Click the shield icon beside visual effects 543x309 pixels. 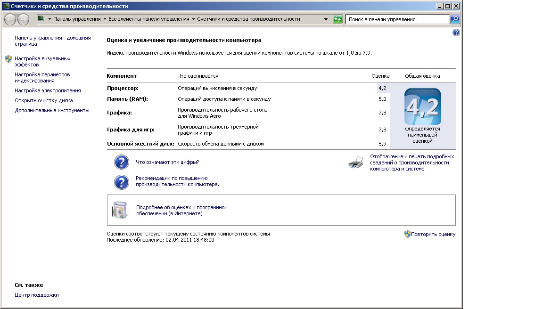(8, 59)
